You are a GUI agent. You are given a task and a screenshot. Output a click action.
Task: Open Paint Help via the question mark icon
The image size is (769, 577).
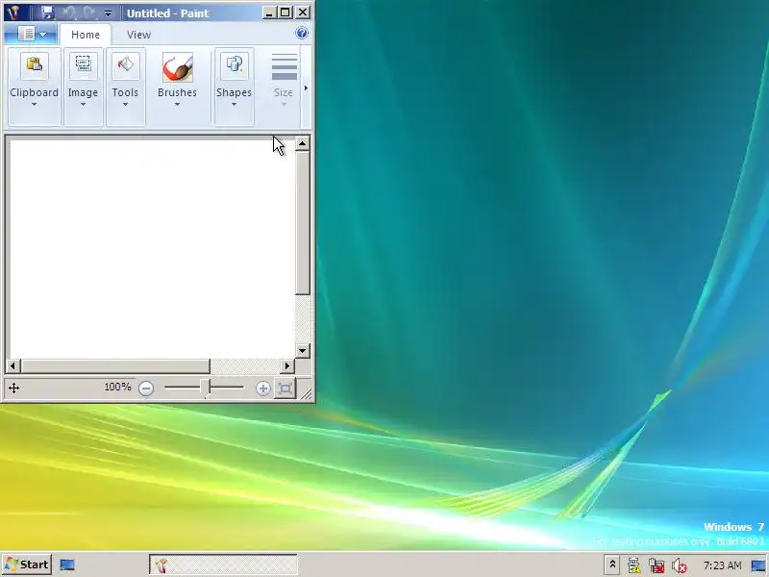click(302, 33)
